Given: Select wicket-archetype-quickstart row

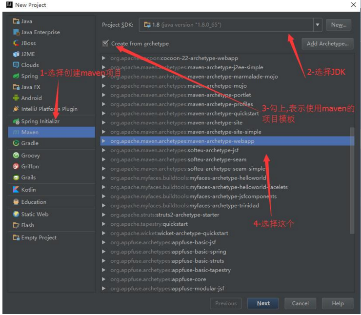Looking at the screenshot, I should pos(227,233).
